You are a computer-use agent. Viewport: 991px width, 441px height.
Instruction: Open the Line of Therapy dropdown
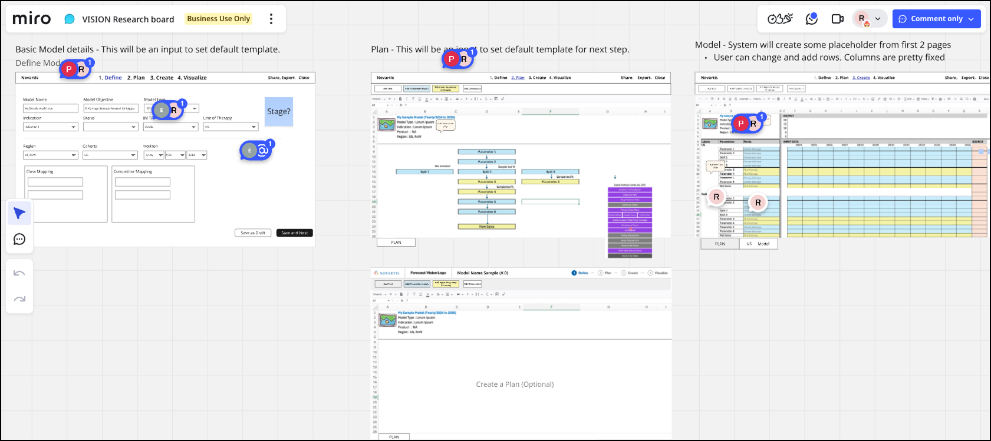coord(231,127)
